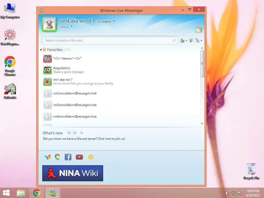The width and height of the screenshot is (264, 198).
Task: Click the Messenger title bar icon
Action: (x=41, y=10)
